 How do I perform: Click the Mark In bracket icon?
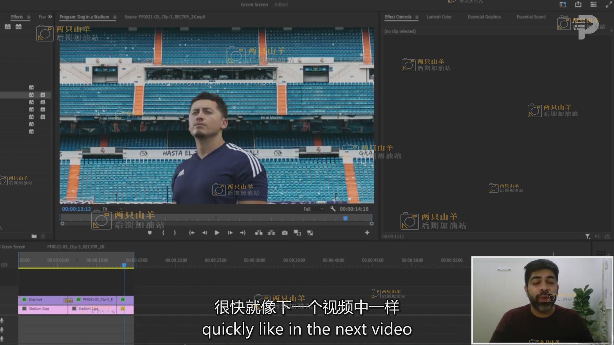pyautogui.click(x=163, y=233)
